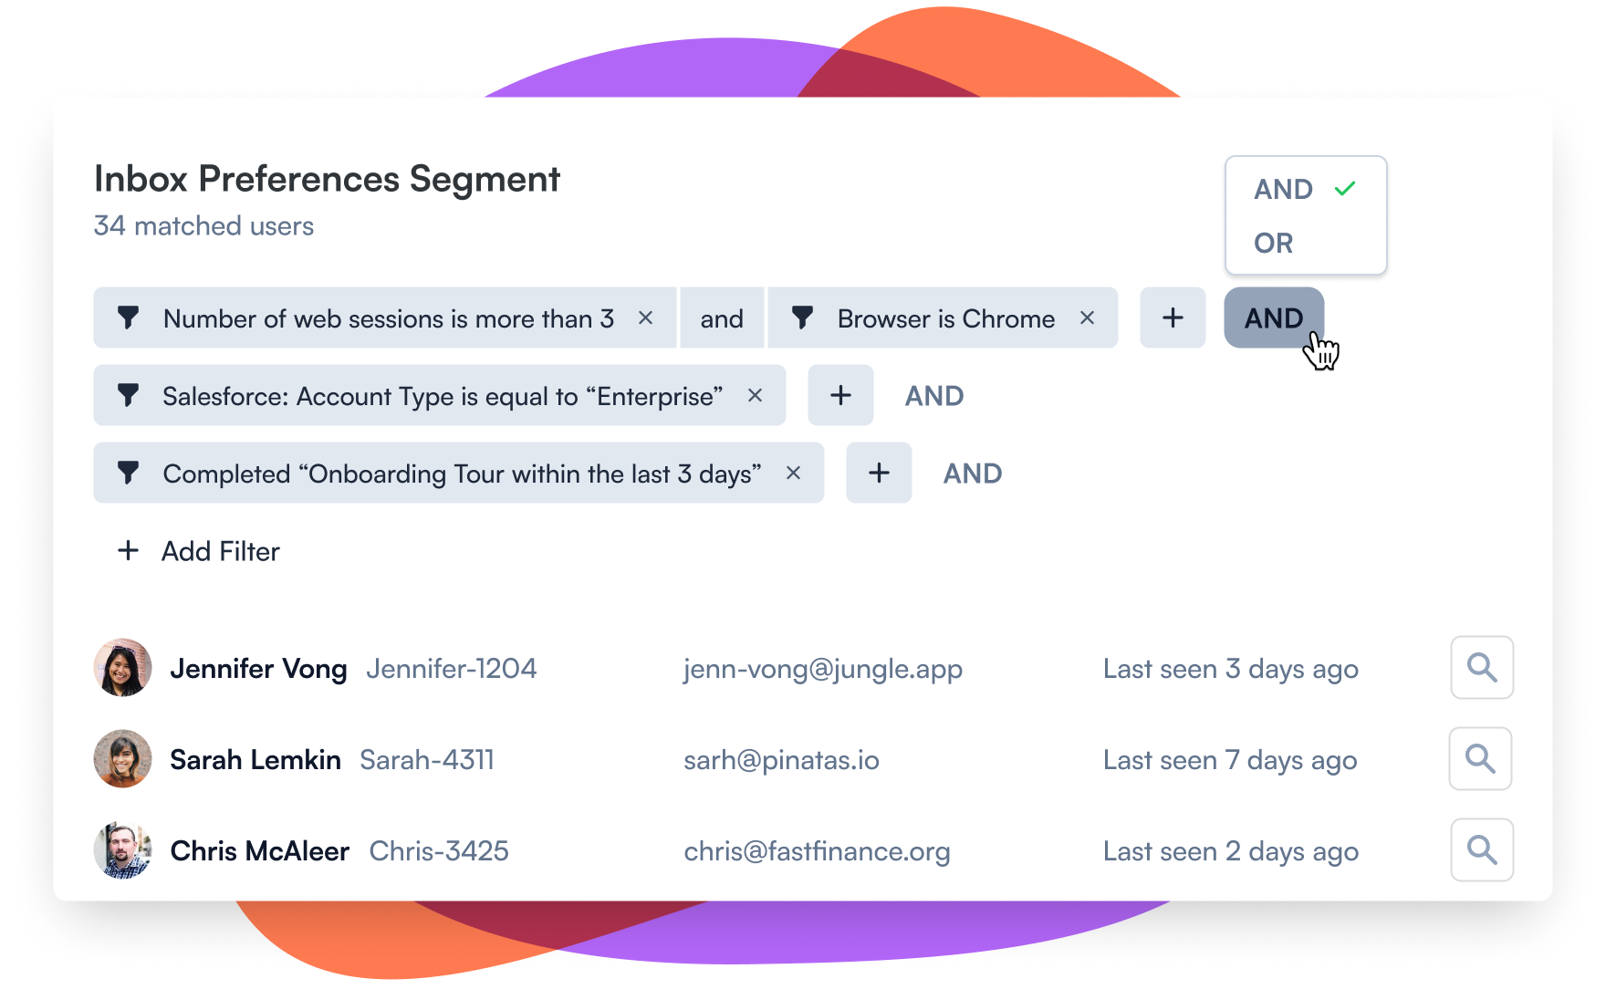Click plus button beside Onboarding Tour filter
This screenshot has width=1606, height=1000.
point(879,473)
